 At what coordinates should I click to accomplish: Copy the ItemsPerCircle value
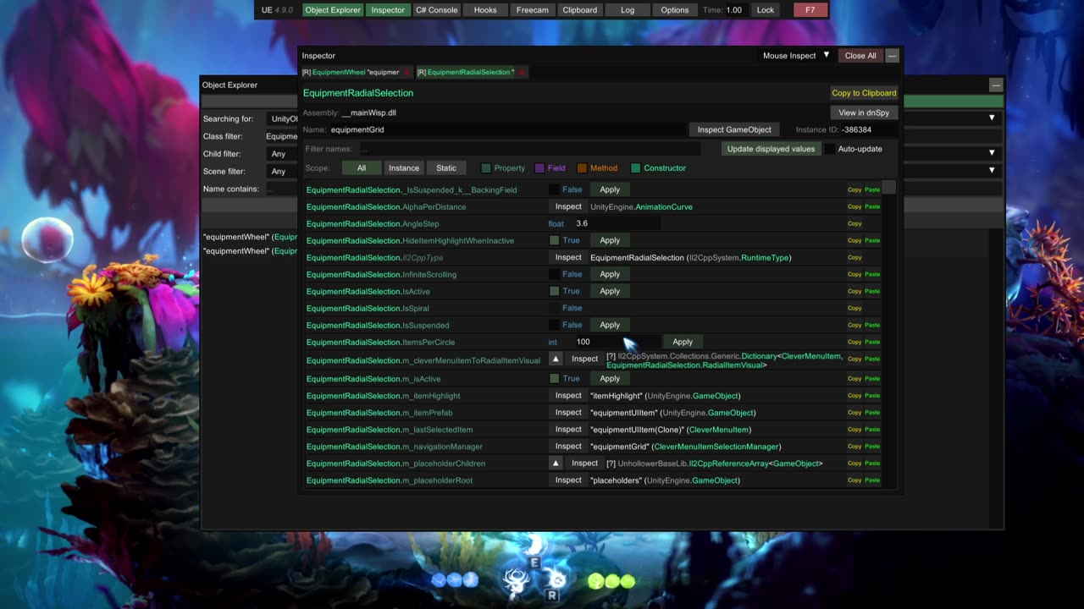tap(854, 342)
